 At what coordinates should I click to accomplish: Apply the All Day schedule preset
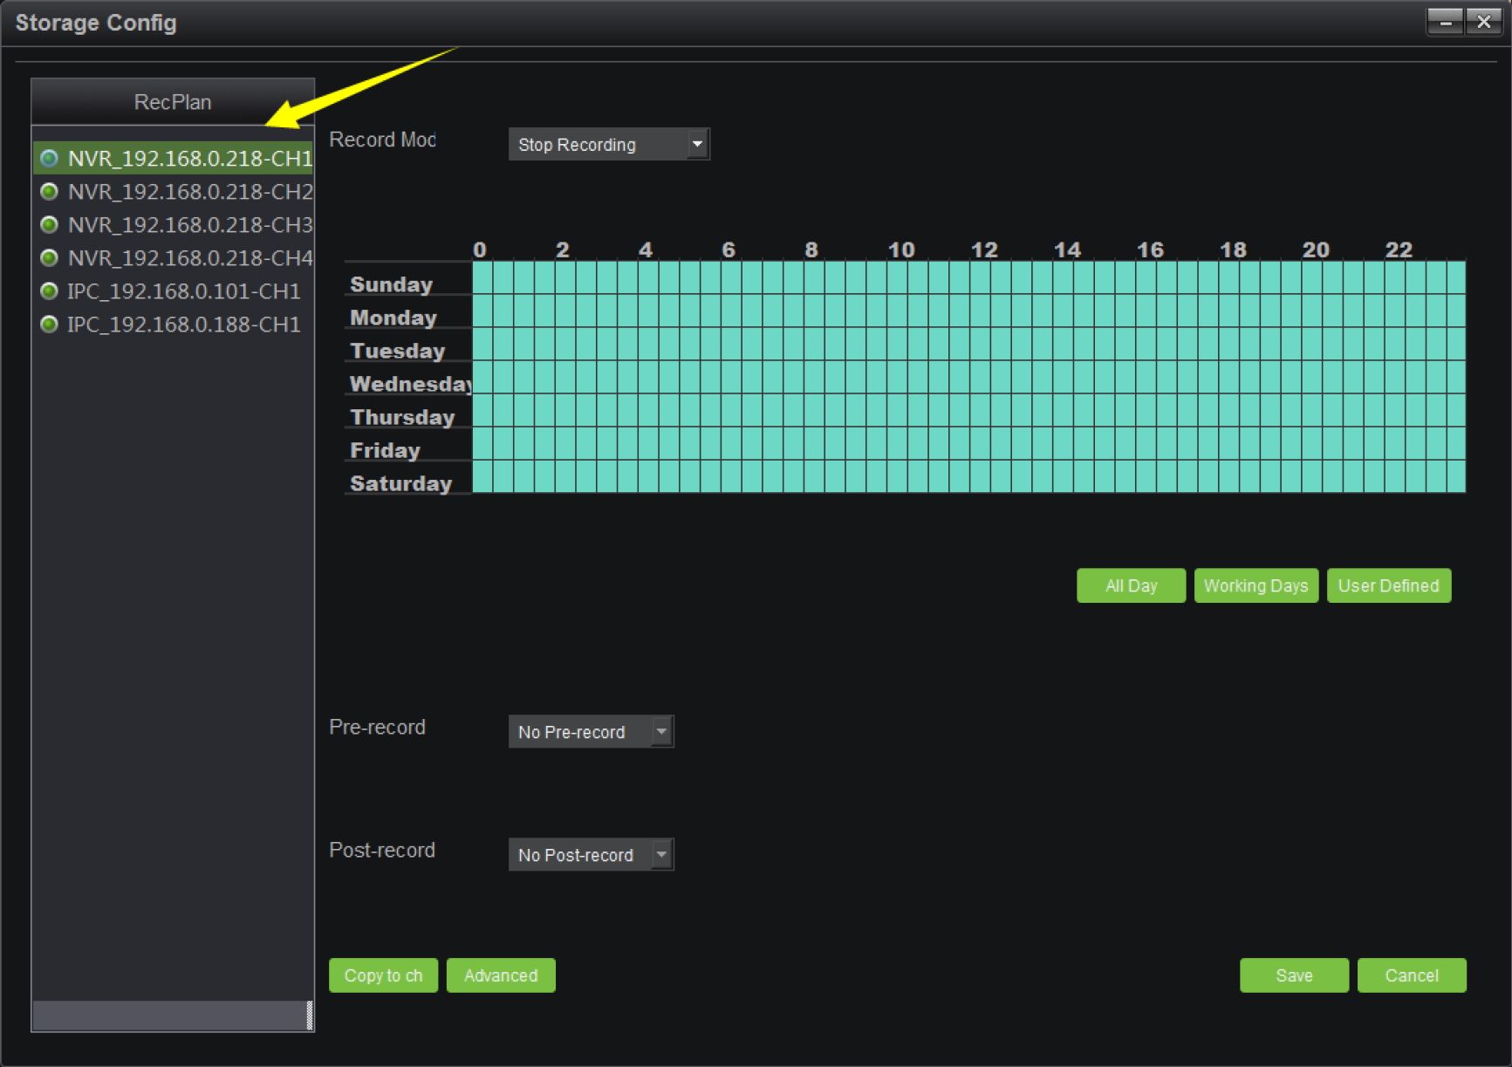pyautogui.click(x=1131, y=585)
